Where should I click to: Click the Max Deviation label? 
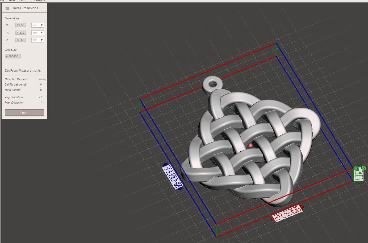(x=14, y=103)
